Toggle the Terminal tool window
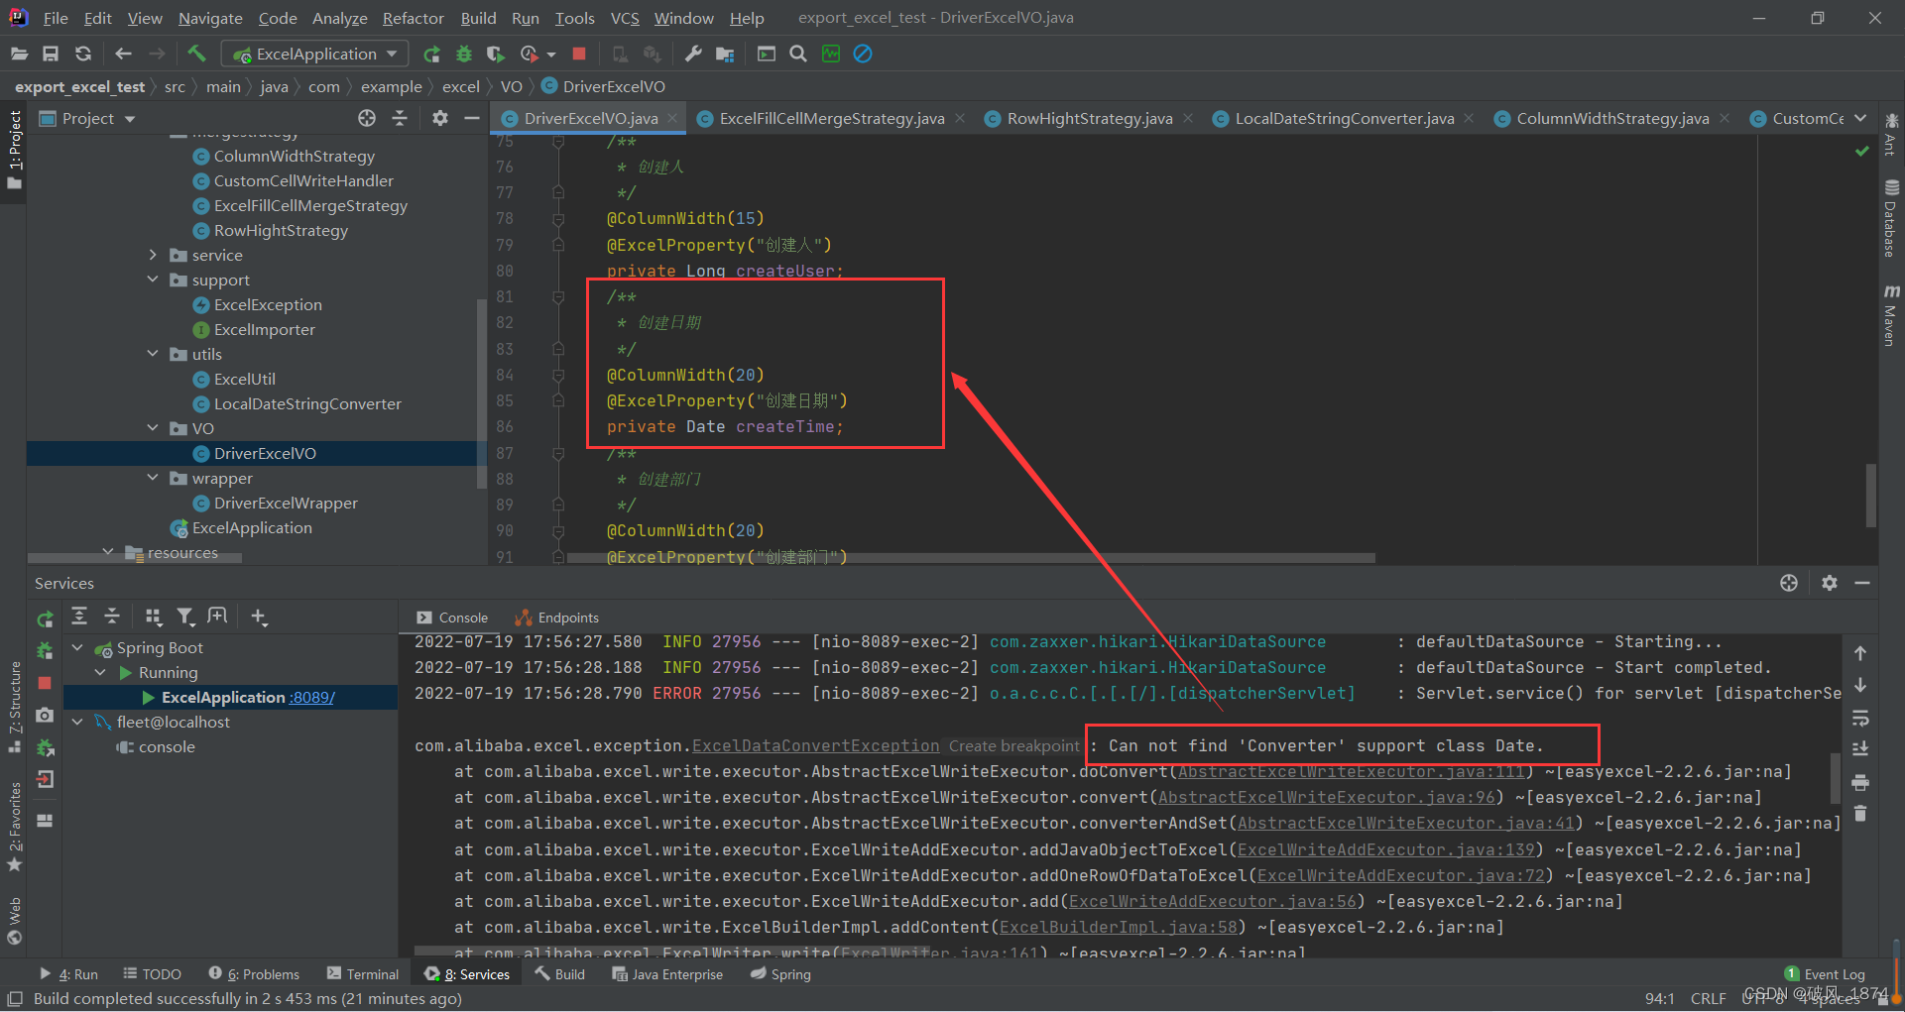This screenshot has height=1012, width=1905. click(x=362, y=973)
